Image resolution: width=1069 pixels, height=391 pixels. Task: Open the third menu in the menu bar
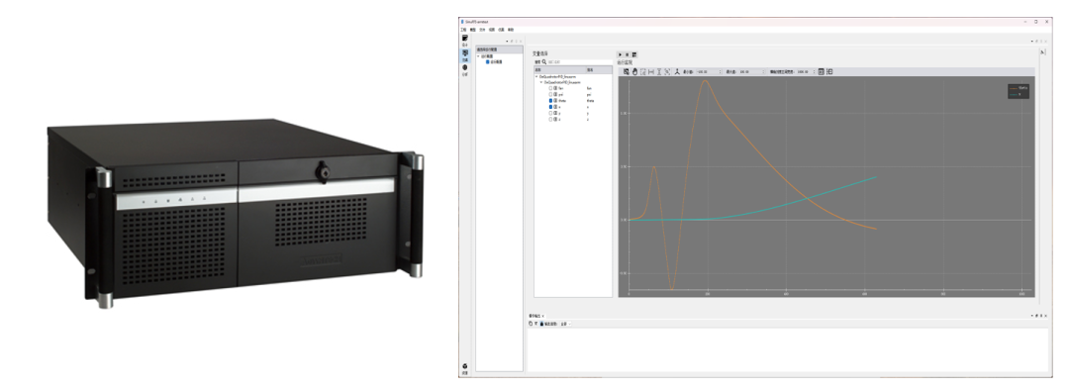[x=482, y=30]
